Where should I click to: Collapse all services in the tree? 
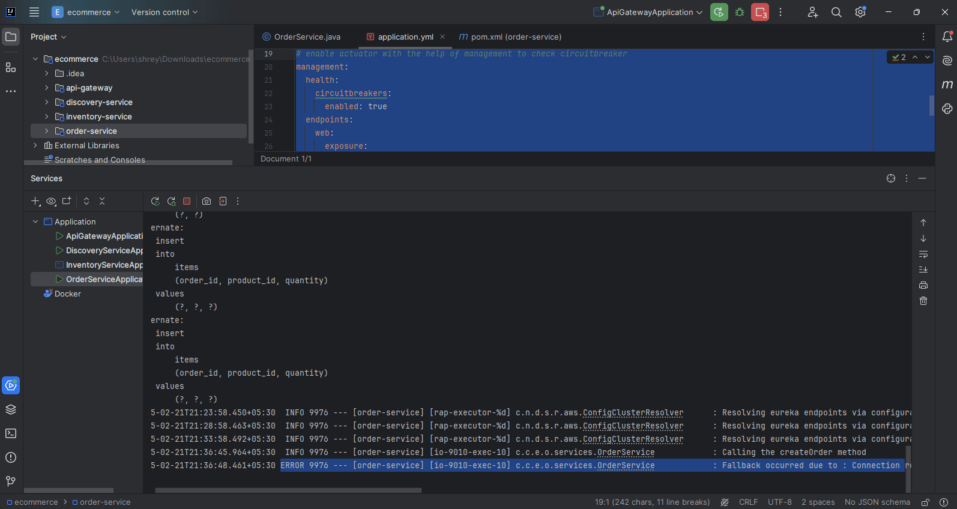(x=102, y=201)
